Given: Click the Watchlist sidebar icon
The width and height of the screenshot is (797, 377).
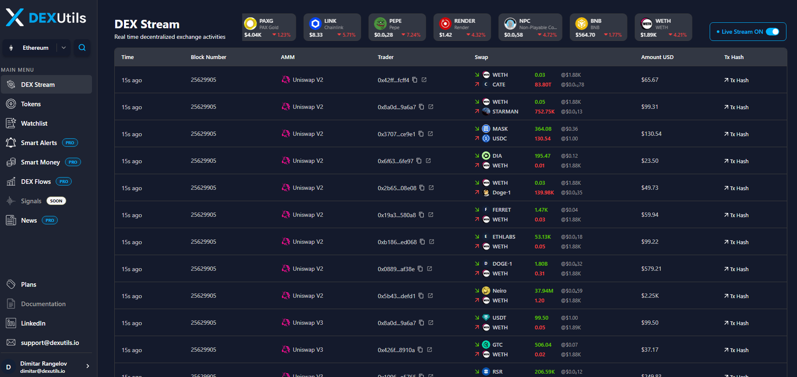Looking at the screenshot, I should 11,123.
